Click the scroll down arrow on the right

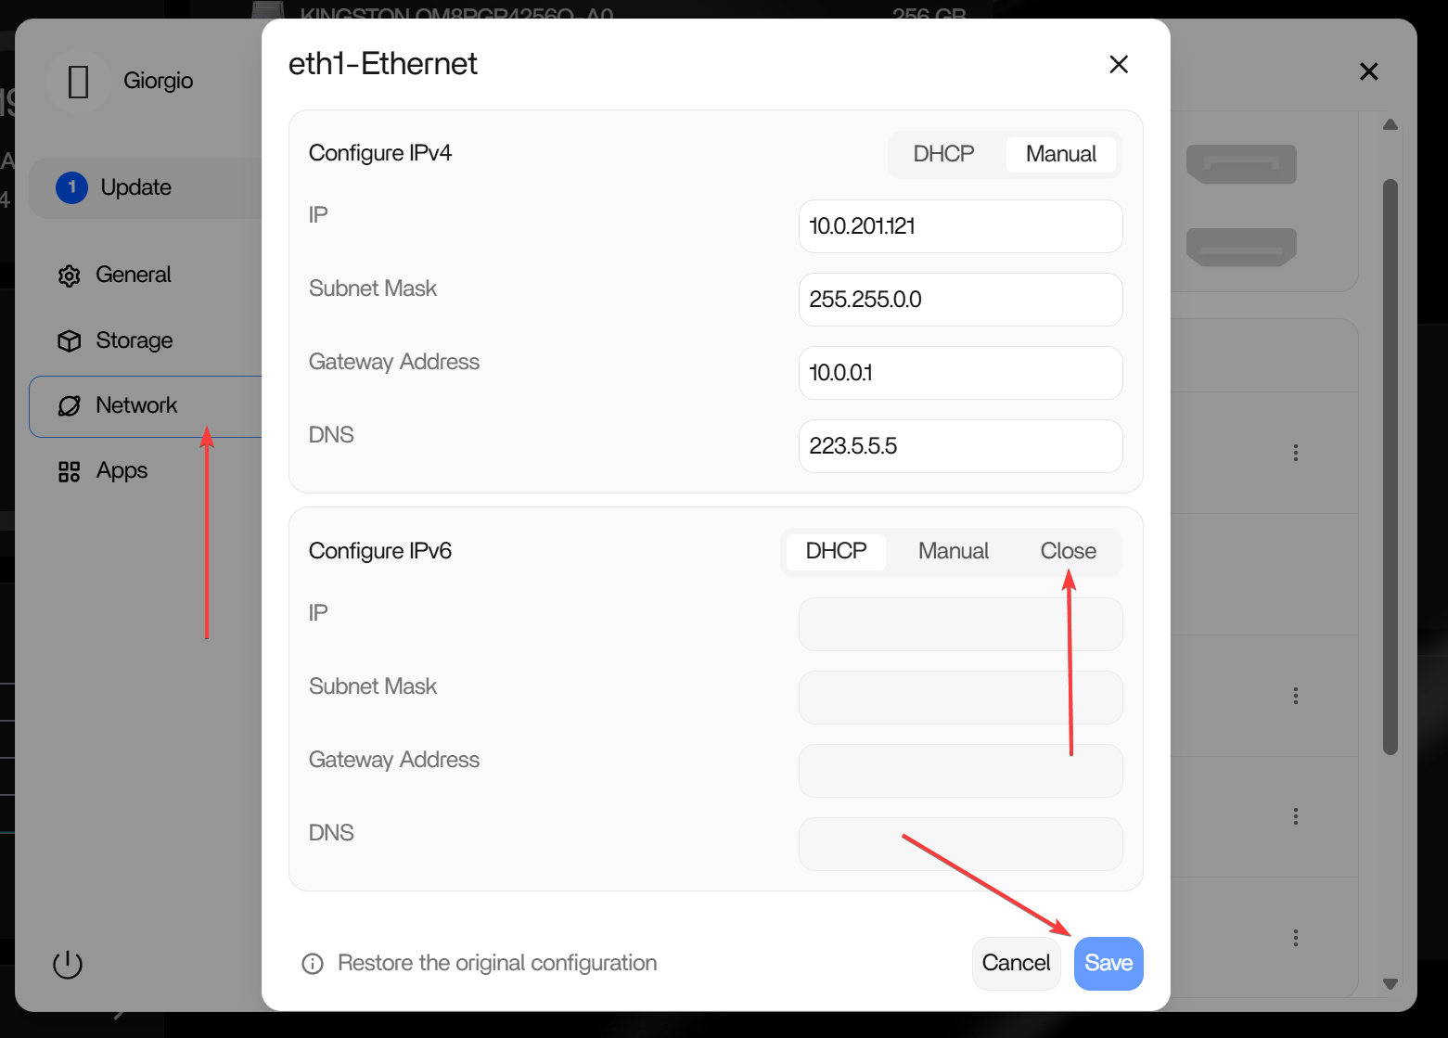click(1390, 984)
